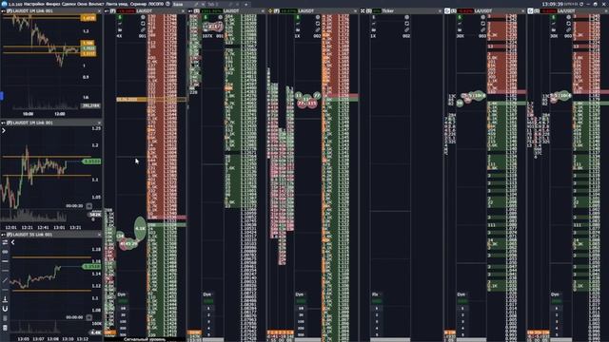
Task: Click the green current price label on 5S chart
Action: pyautogui.click(x=91, y=266)
